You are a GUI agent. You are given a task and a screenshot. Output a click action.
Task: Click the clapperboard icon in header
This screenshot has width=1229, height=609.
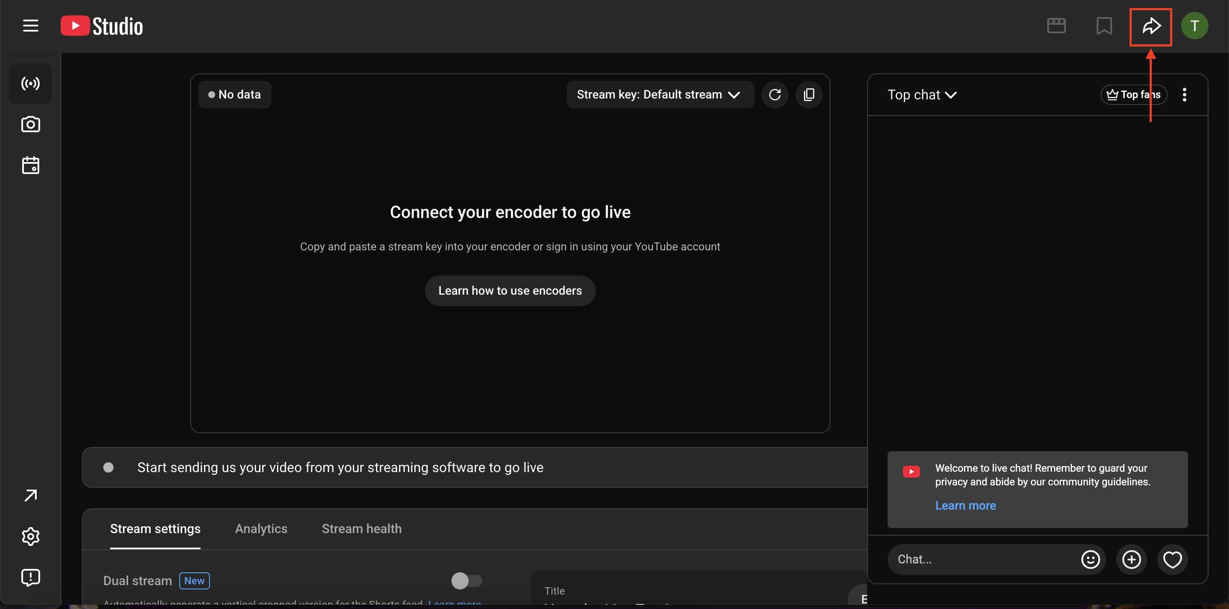click(x=1056, y=26)
